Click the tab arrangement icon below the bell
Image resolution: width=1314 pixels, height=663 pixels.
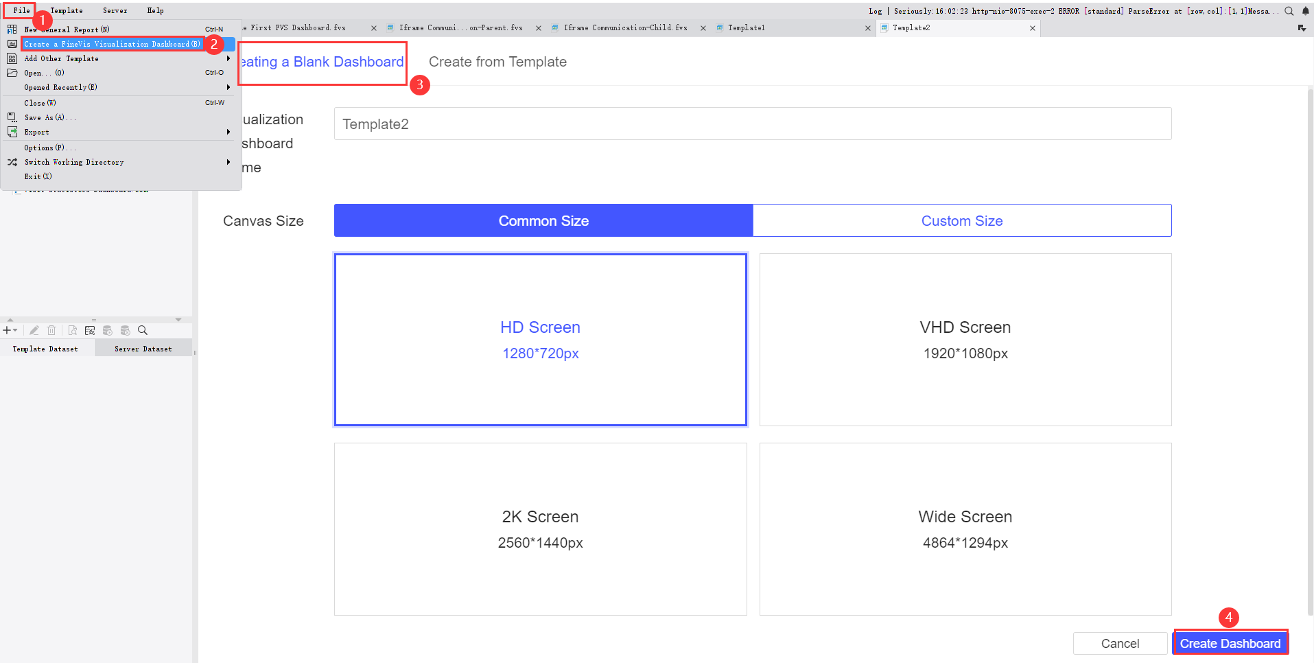1302,27
